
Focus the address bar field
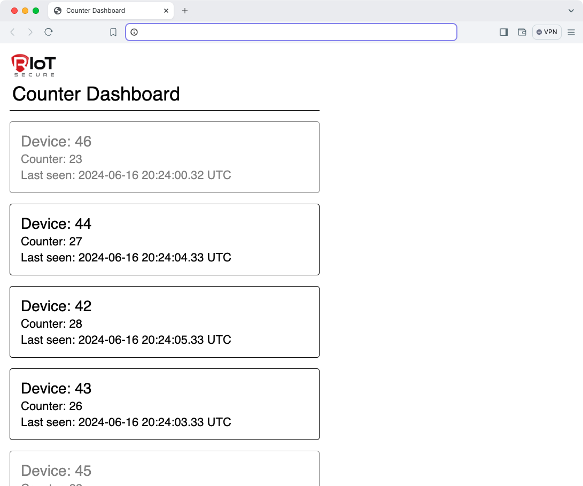pos(294,32)
